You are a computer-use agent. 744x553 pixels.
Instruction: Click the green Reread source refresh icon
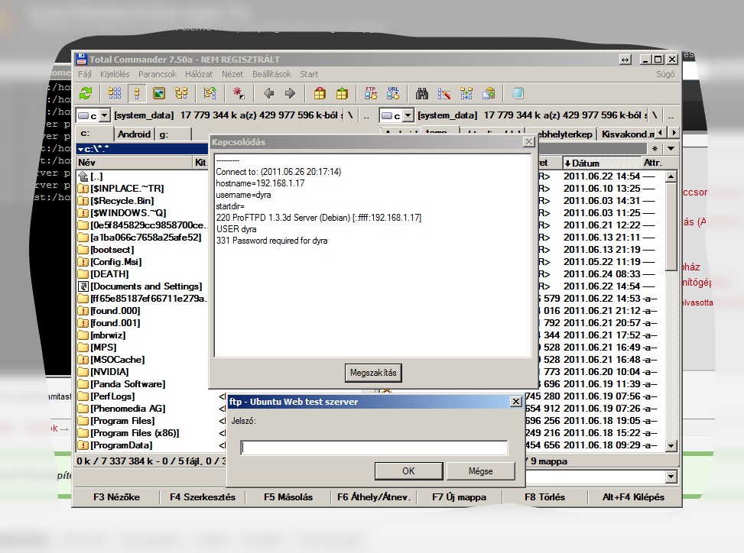click(x=86, y=93)
